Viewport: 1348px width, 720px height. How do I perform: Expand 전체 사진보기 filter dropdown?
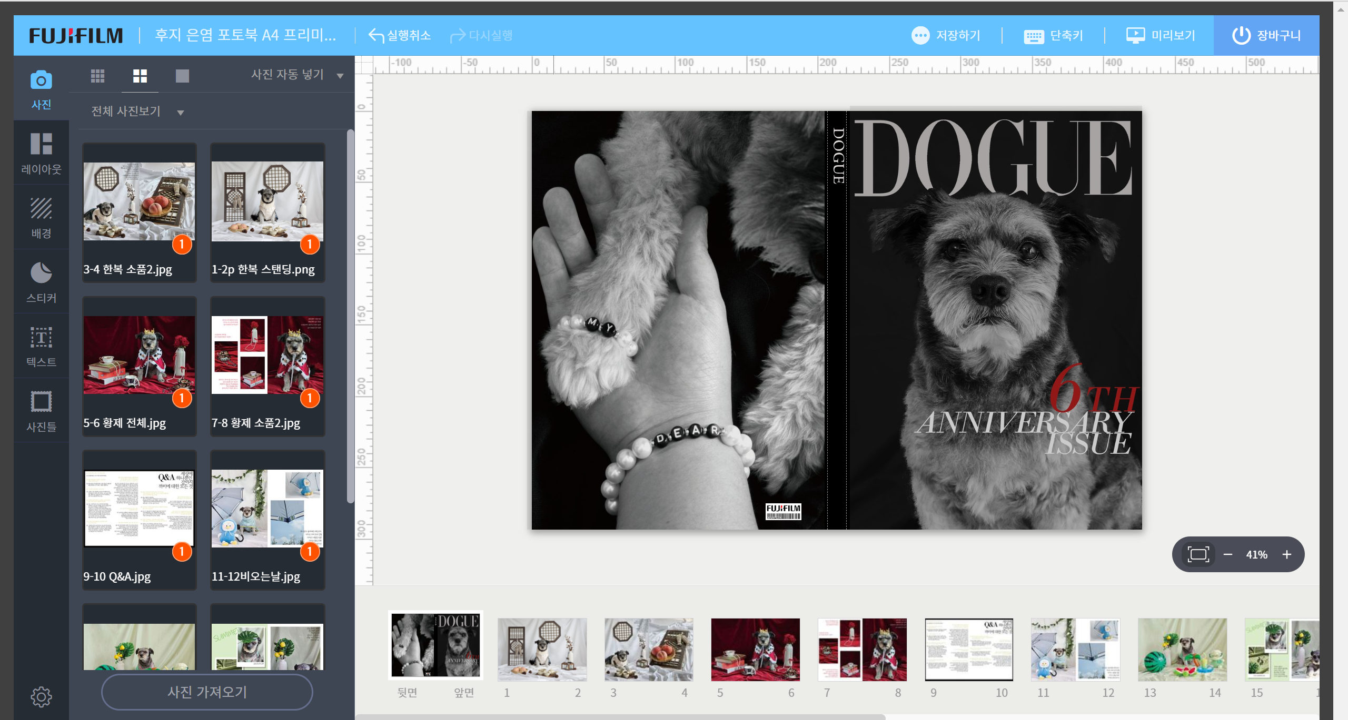[x=137, y=111]
